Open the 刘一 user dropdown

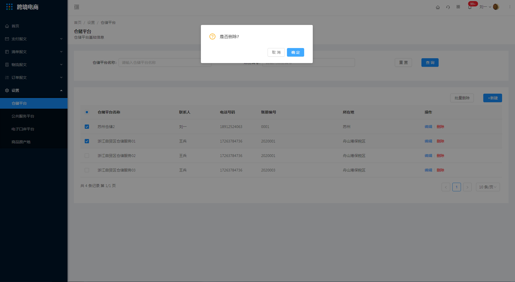point(485,7)
